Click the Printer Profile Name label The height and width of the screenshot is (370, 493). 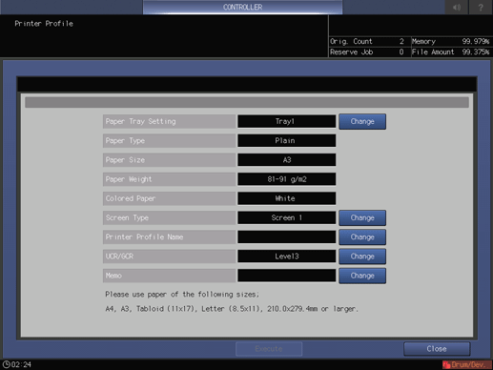click(169, 237)
